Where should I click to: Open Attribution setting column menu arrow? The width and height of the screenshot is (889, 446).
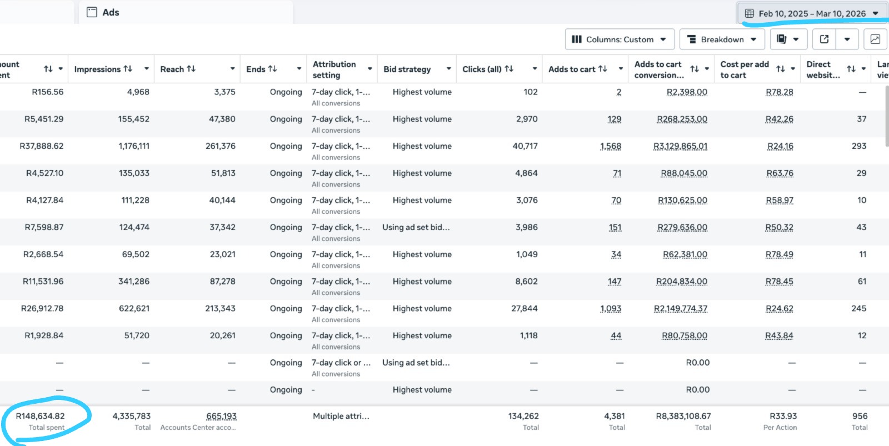(x=369, y=69)
